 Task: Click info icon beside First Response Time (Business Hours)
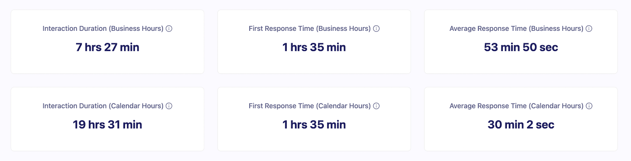pyautogui.click(x=376, y=28)
